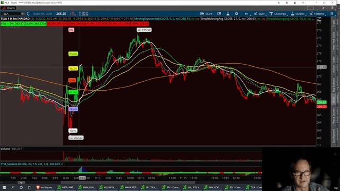Click the Fibs 0% green header label
Viewport: 340px width, 191px height.
tap(12, 23)
